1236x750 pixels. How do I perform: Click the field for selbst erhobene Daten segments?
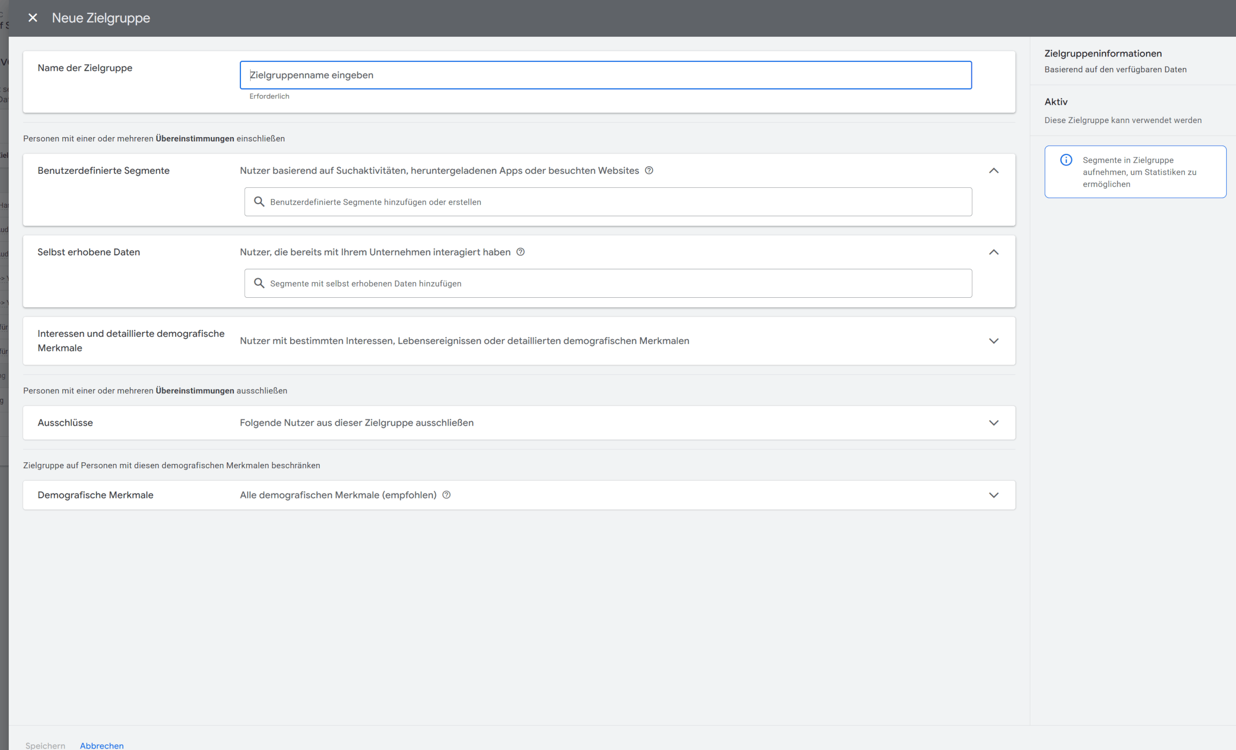(608, 283)
